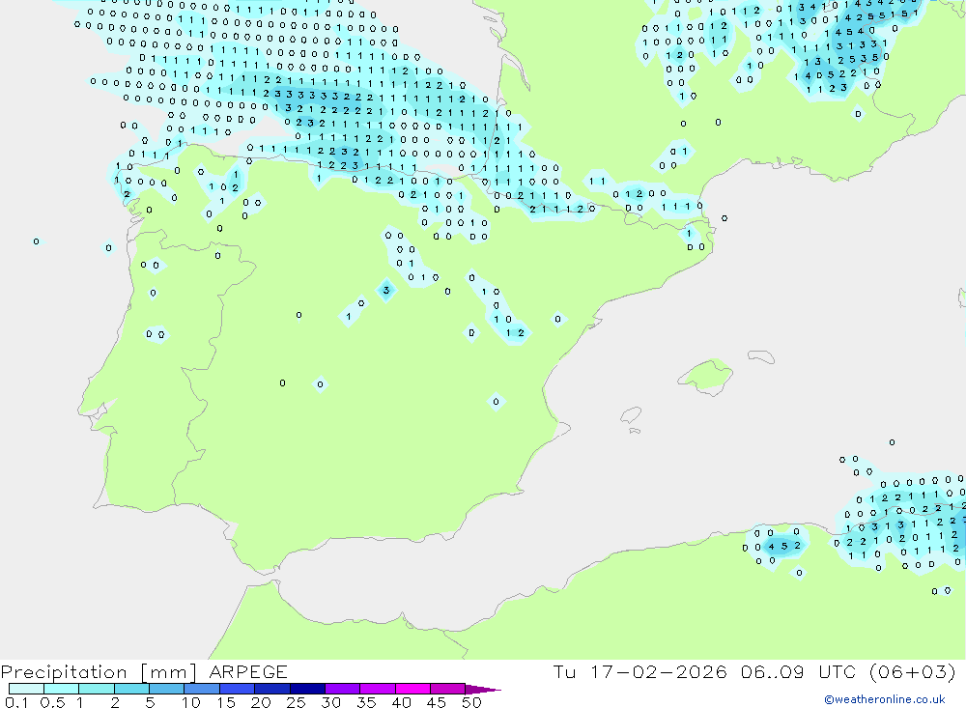Click the isolated "3" value in central Spain
The width and height of the screenshot is (966, 708).
click(x=386, y=290)
